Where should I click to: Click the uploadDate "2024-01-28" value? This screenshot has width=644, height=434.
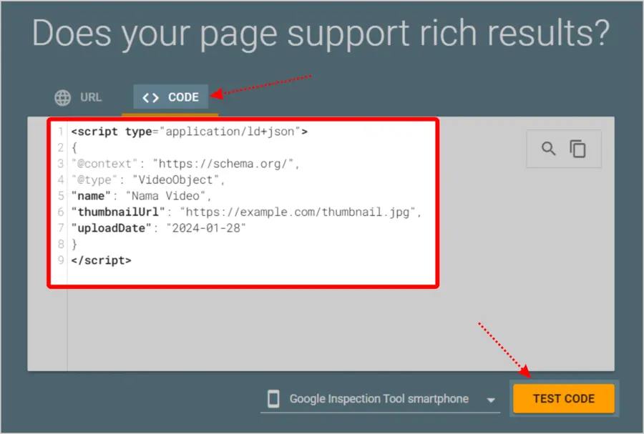click(206, 228)
